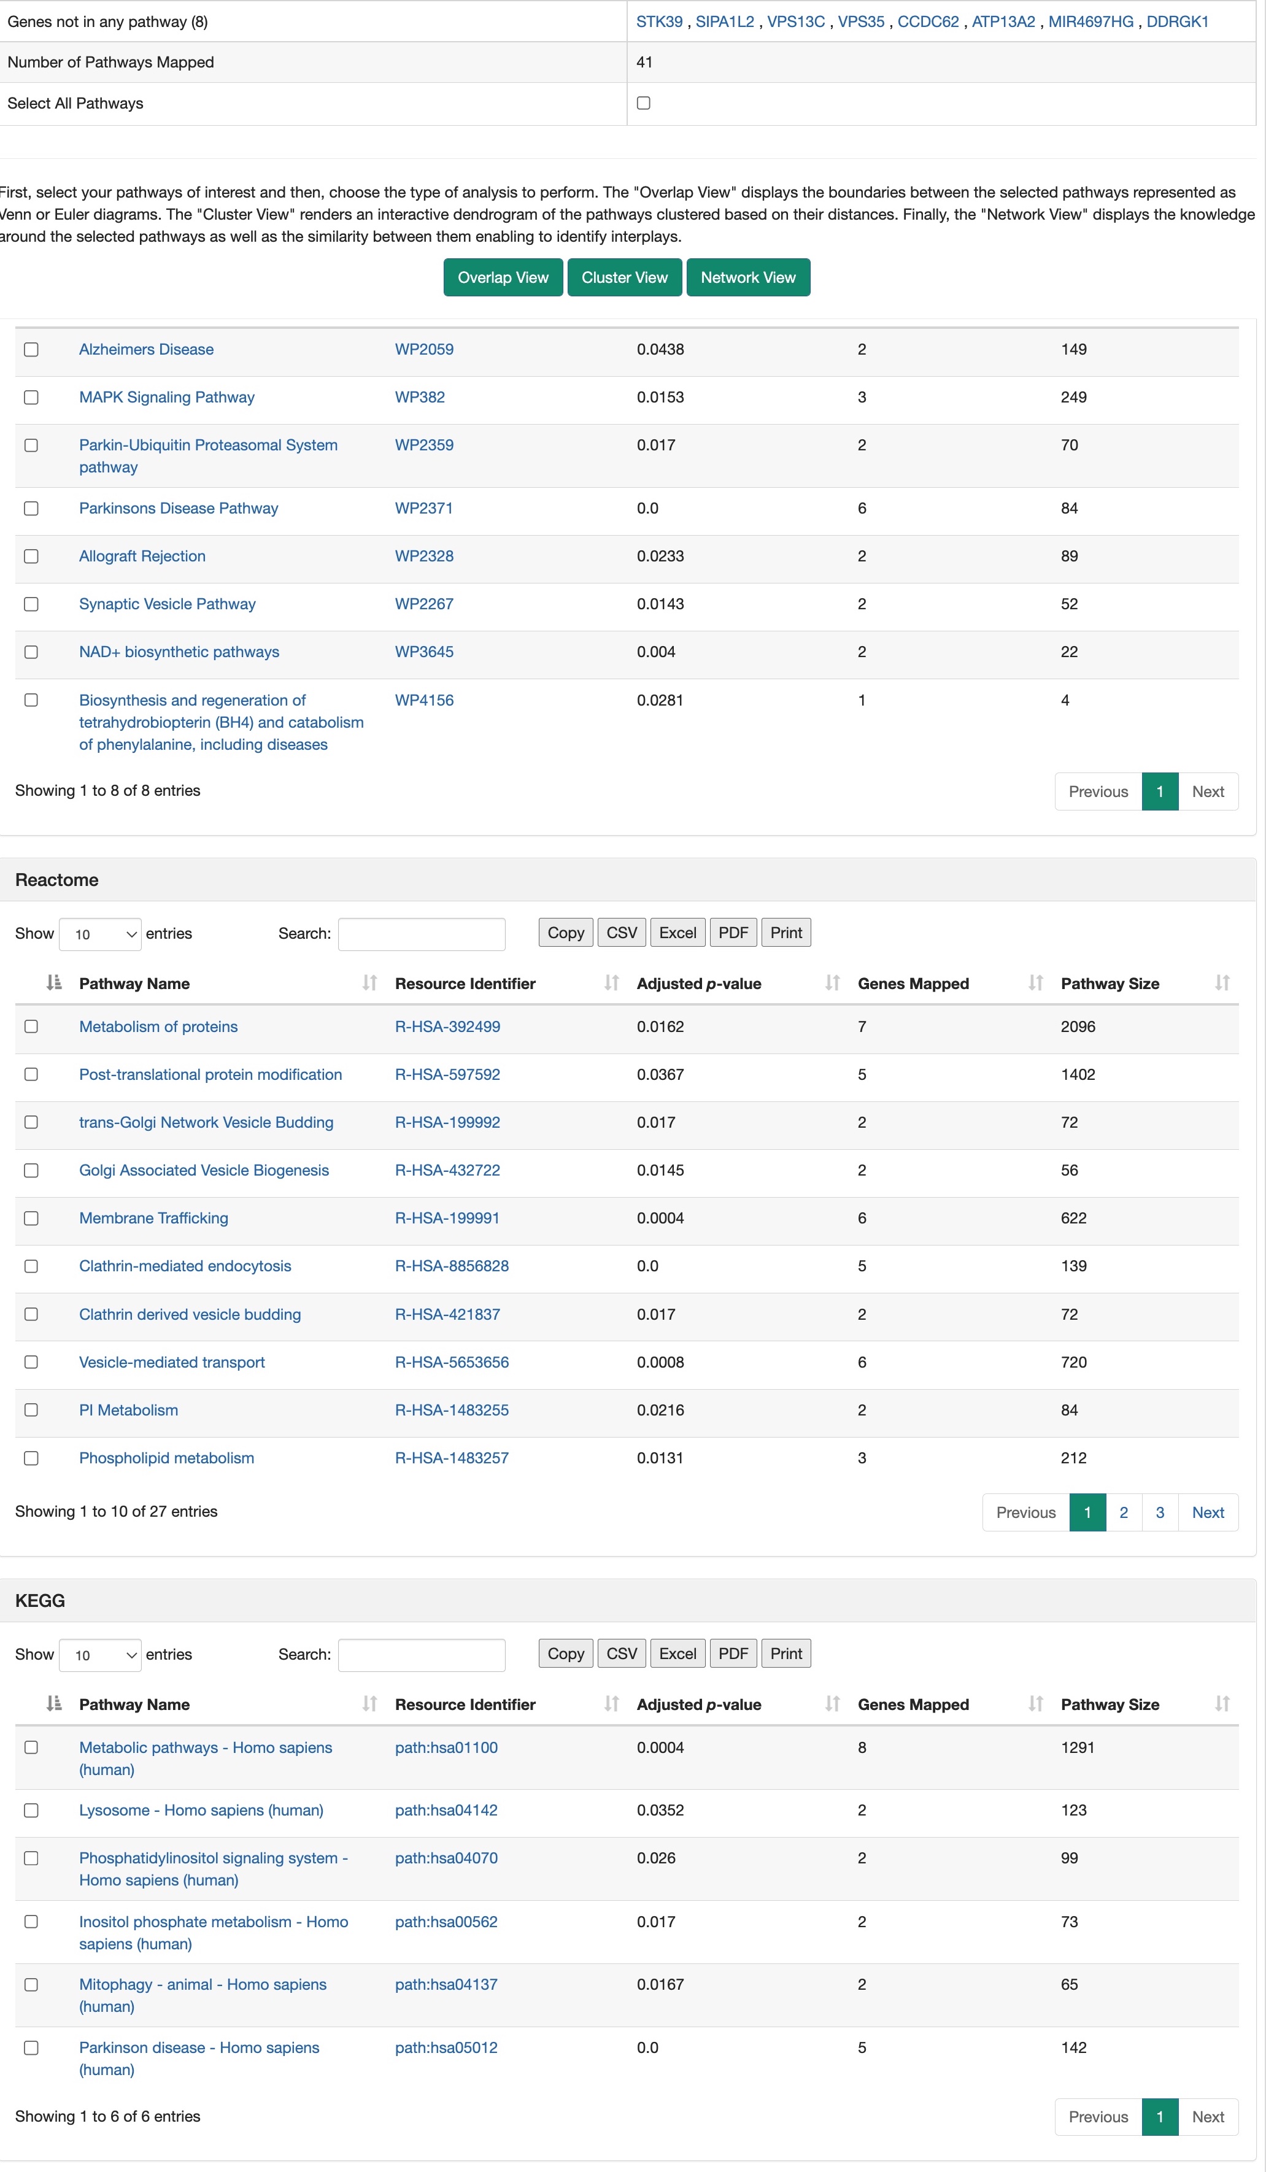1266x2172 pixels.
Task: Sort KEGG table by Resource Identifier icon
Action: tap(612, 1703)
